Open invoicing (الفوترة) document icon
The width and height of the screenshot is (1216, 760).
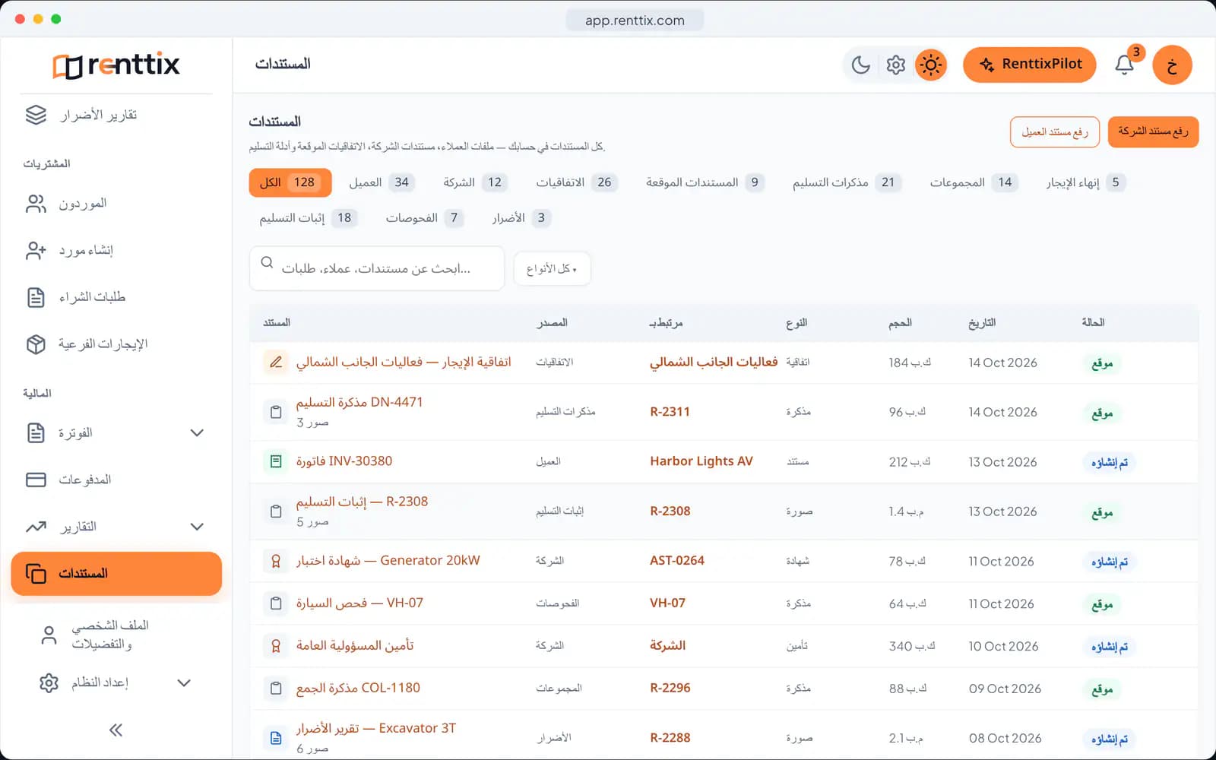point(36,433)
